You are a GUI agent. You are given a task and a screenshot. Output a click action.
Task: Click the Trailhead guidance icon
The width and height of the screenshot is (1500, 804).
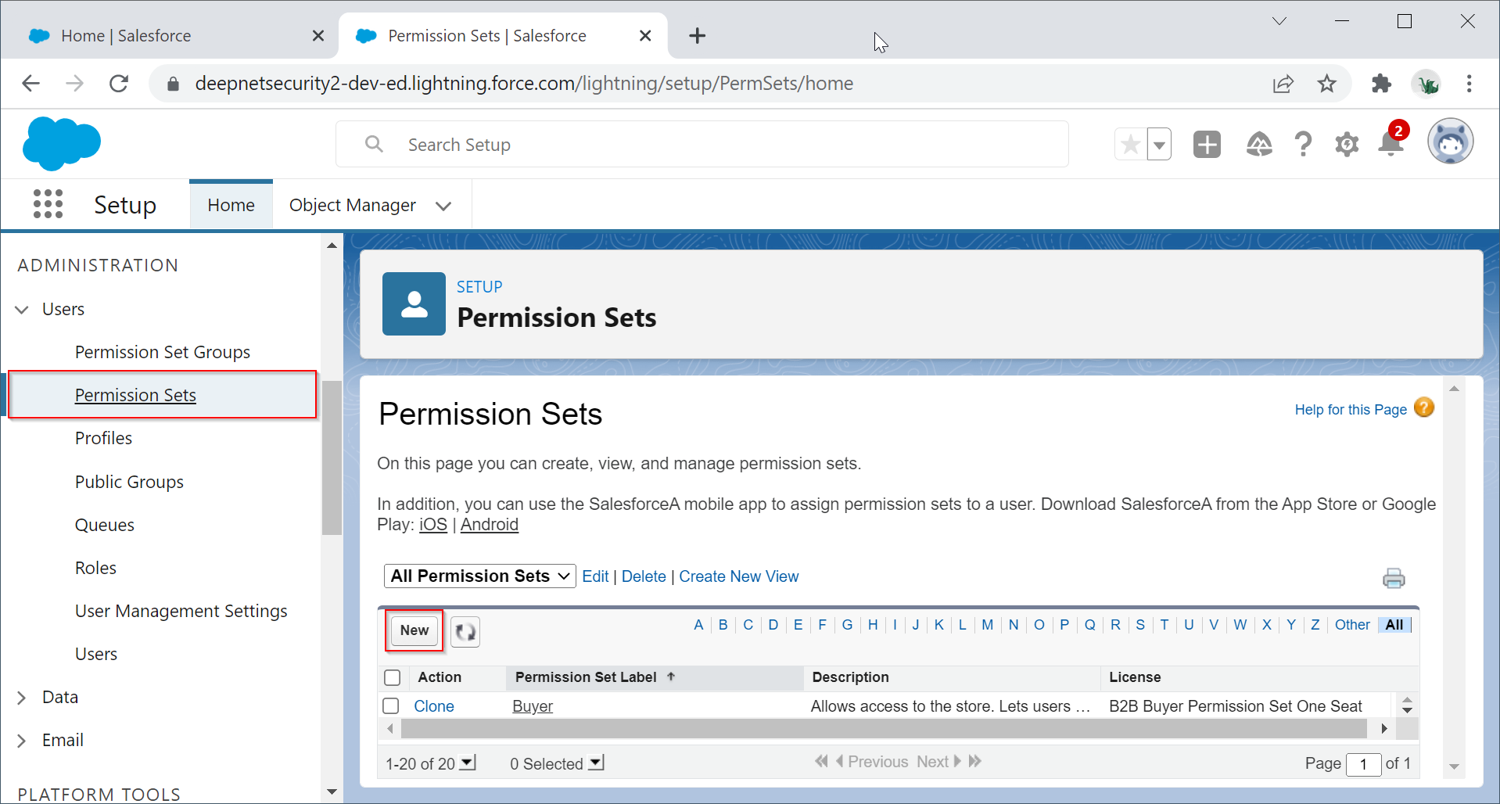pyautogui.click(x=1259, y=145)
